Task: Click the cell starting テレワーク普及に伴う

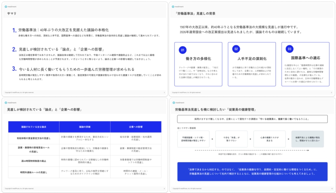Action: pyautogui.click(x=85, y=172)
